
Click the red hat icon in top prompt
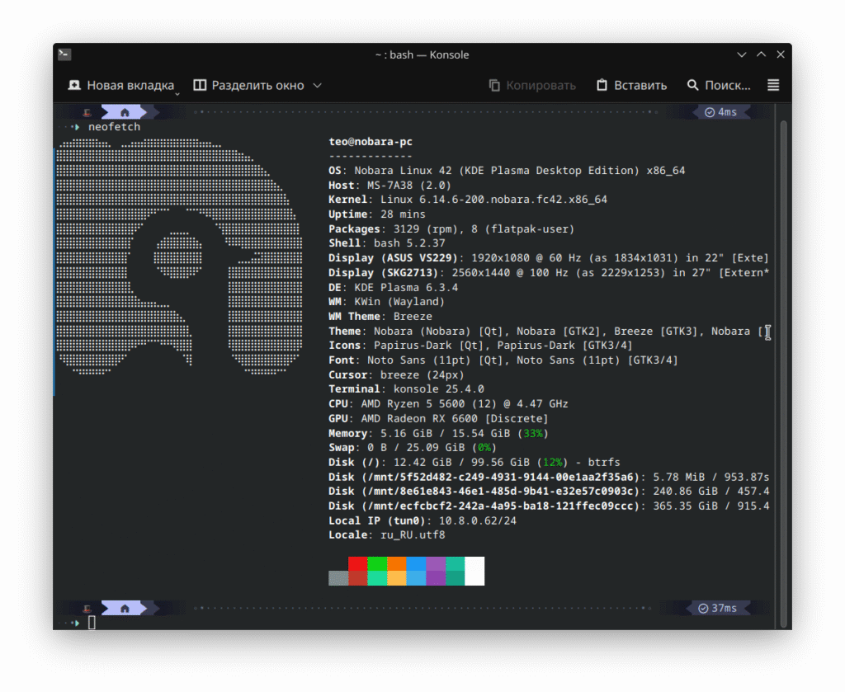click(87, 112)
